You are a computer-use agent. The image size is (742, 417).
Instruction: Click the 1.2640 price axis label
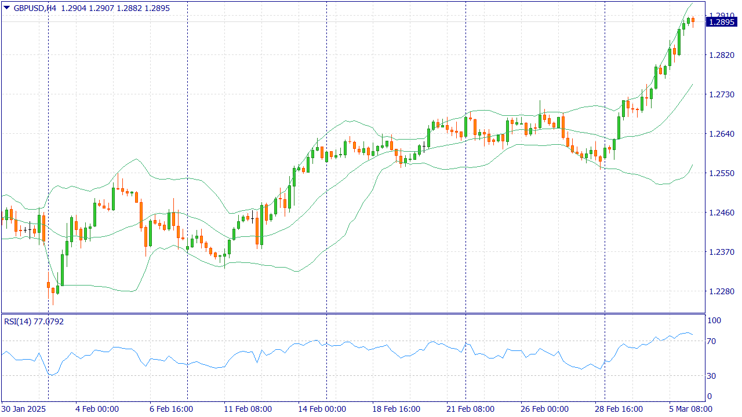pos(722,134)
